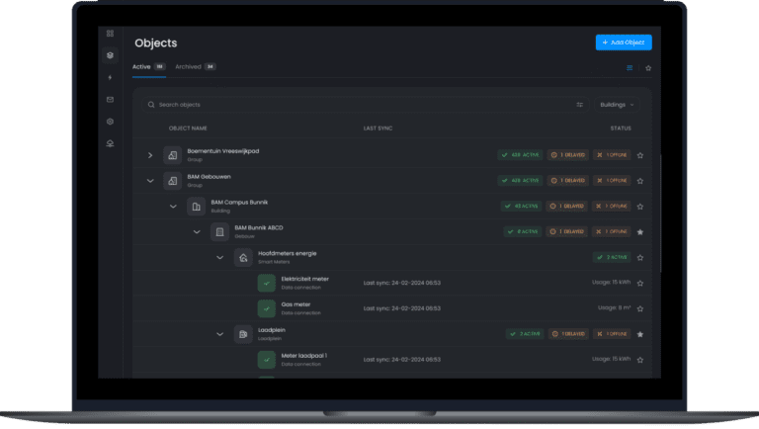This screenshot has height=429, width=759.
Task: Switch to the Archived tab
Action: (195, 67)
